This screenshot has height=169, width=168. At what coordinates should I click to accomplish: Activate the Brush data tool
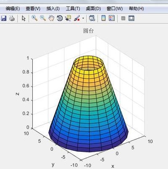pos(77,18)
